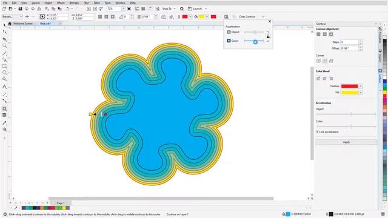This screenshot has height=218, width=388.
Task: Select the Interactive Fill tool in toolbox
Action: click(4, 129)
